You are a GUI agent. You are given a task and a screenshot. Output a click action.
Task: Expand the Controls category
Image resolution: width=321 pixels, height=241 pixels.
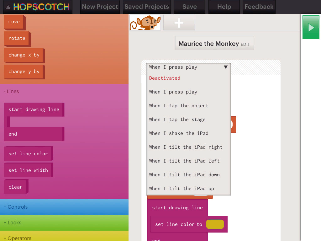(x=16, y=207)
